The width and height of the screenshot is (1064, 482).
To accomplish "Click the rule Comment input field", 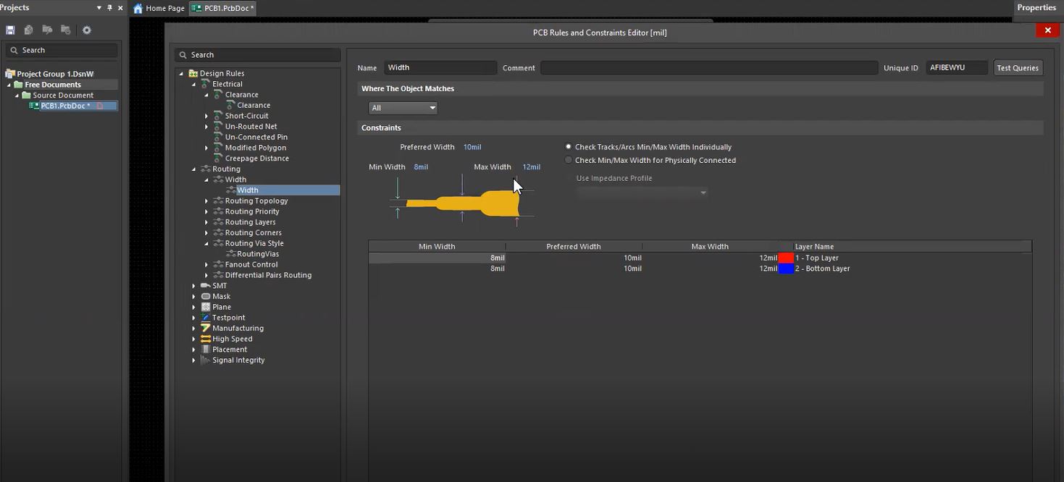I will (x=708, y=68).
